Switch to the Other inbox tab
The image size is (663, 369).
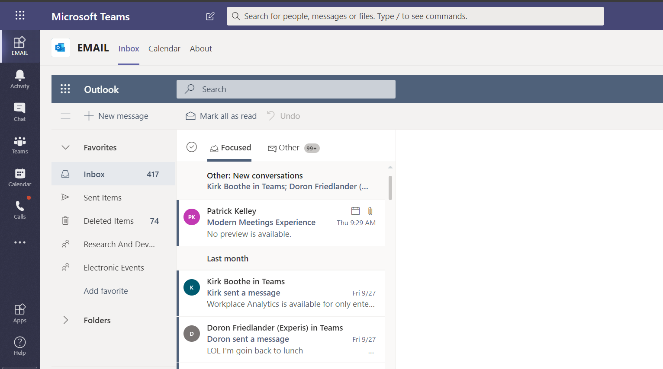[x=289, y=148]
